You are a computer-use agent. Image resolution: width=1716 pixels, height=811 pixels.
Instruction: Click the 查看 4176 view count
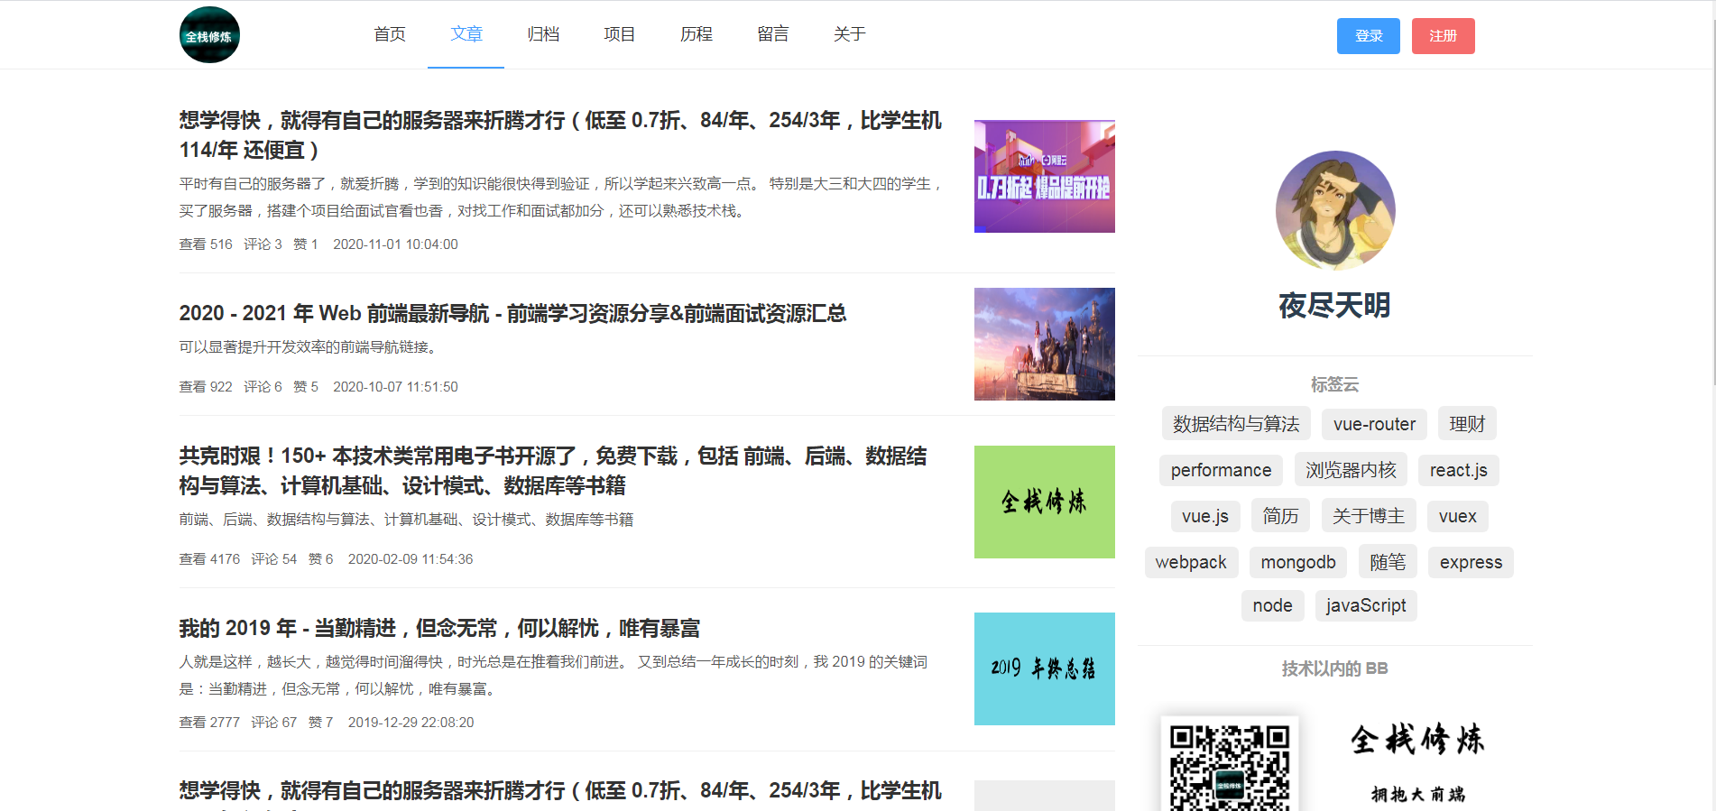tap(209, 559)
